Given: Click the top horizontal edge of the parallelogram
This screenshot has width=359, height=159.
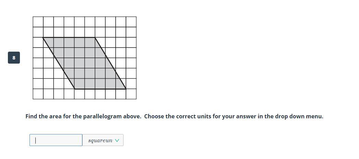Looking at the screenshot, I should [69, 38].
